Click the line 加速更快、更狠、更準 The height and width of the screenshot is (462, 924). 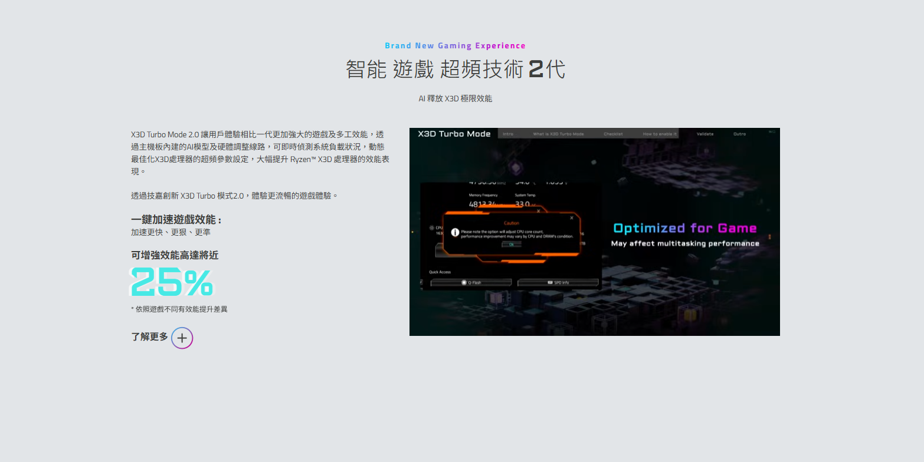pos(171,232)
